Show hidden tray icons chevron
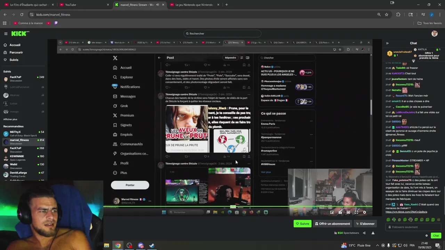The height and width of the screenshot is (250, 445). (378, 245)
